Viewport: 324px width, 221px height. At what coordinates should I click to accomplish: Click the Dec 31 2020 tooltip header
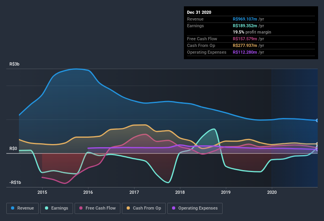199,12
